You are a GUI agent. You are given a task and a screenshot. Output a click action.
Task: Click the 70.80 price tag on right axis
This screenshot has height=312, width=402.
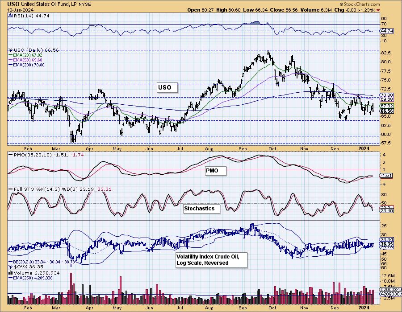tap(387, 95)
